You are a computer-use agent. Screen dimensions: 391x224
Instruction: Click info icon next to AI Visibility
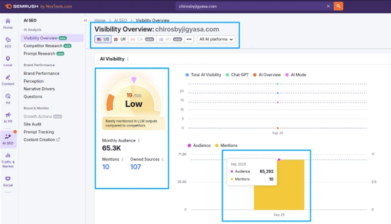coord(128,59)
